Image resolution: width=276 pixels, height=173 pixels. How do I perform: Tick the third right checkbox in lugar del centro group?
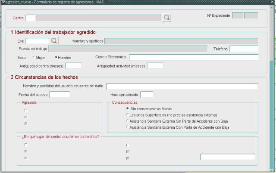tap(128, 158)
